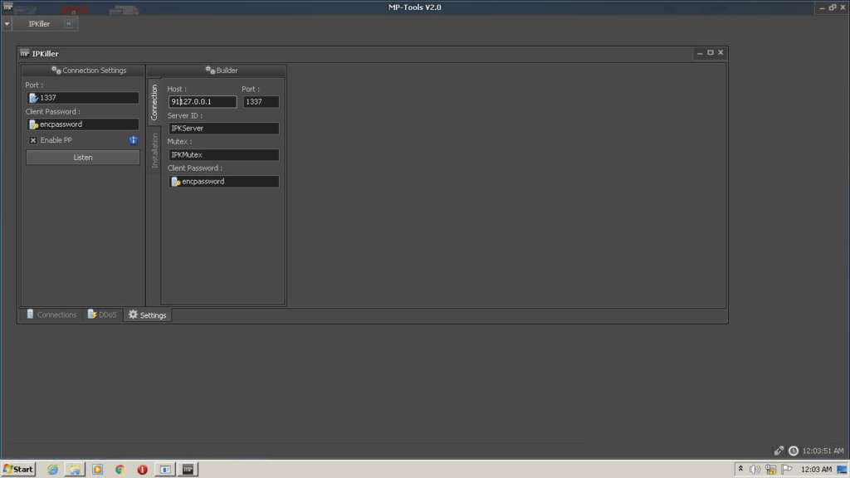Image resolution: width=850 pixels, height=478 pixels.
Task: Close the IPKiller inner window
Action: coord(721,53)
